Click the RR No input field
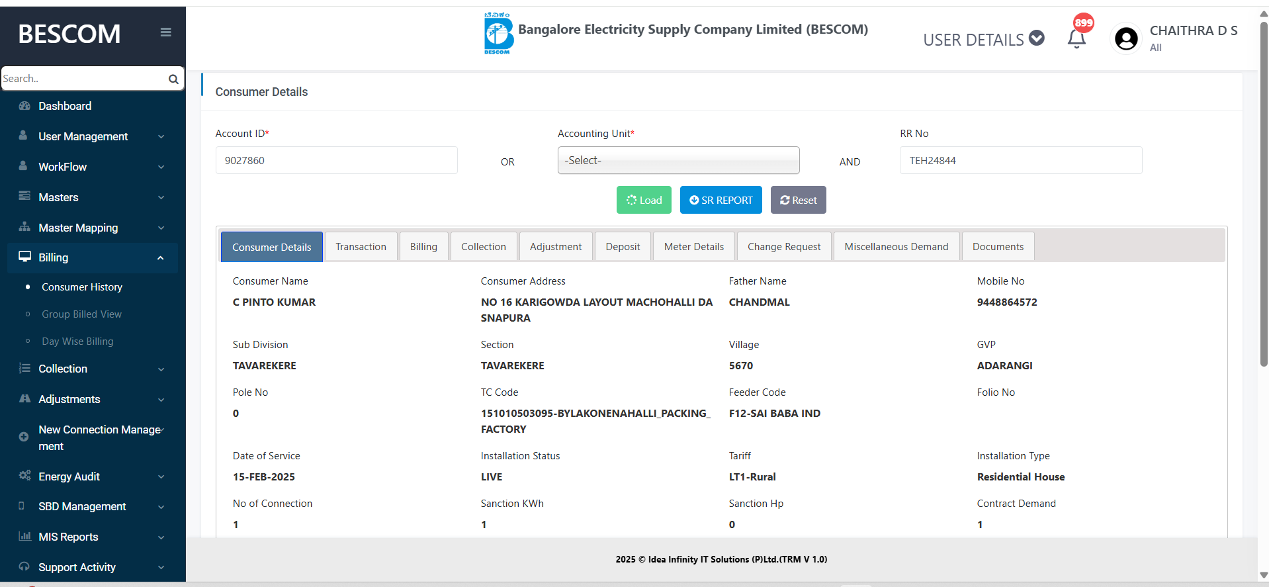The width and height of the screenshot is (1269, 587). click(x=1021, y=160)
